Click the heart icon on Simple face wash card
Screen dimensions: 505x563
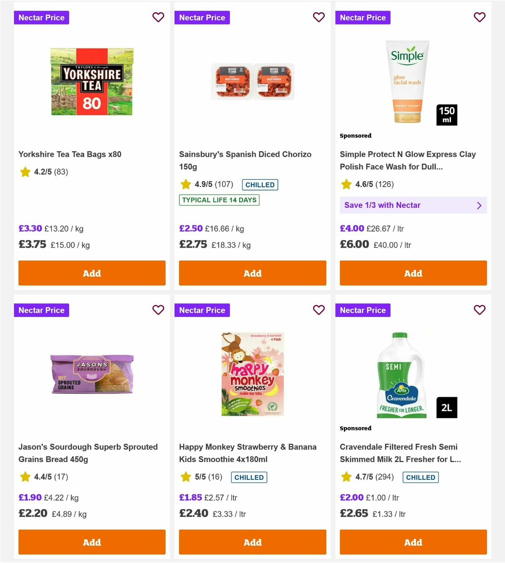pyautogui.click(x=479, y=17)
